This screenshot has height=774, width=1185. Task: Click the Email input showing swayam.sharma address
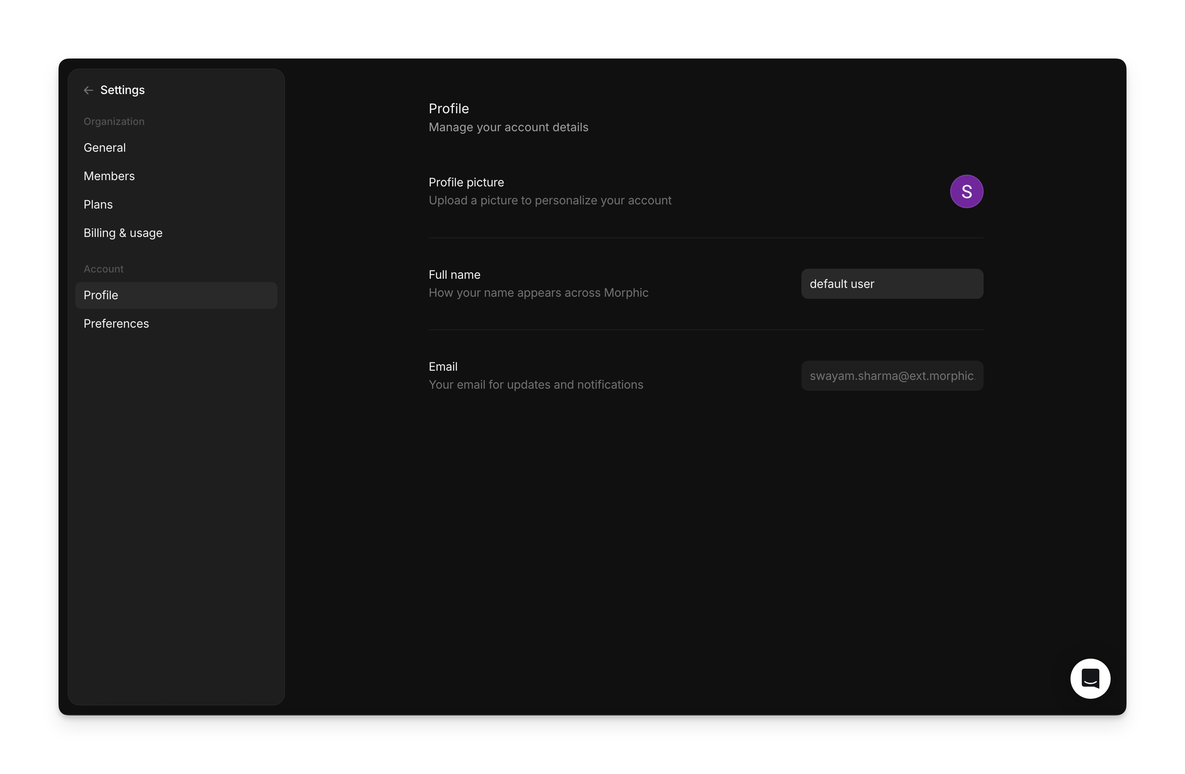point(892,376)
